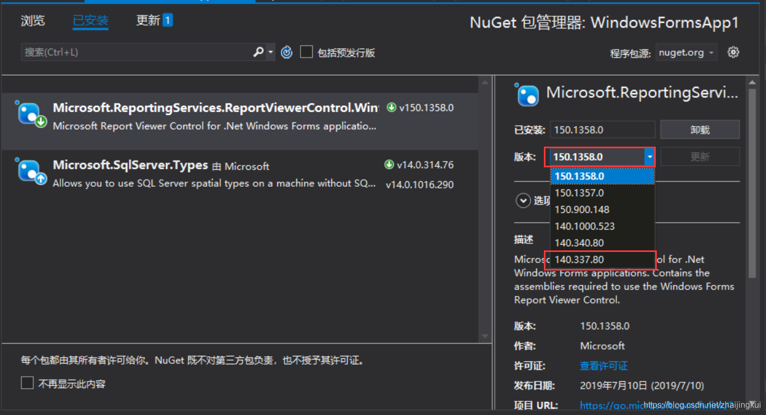This screenshot has width=766, height=415.
Task: Open the nuget.org package source dropdown
Action: 686,52
